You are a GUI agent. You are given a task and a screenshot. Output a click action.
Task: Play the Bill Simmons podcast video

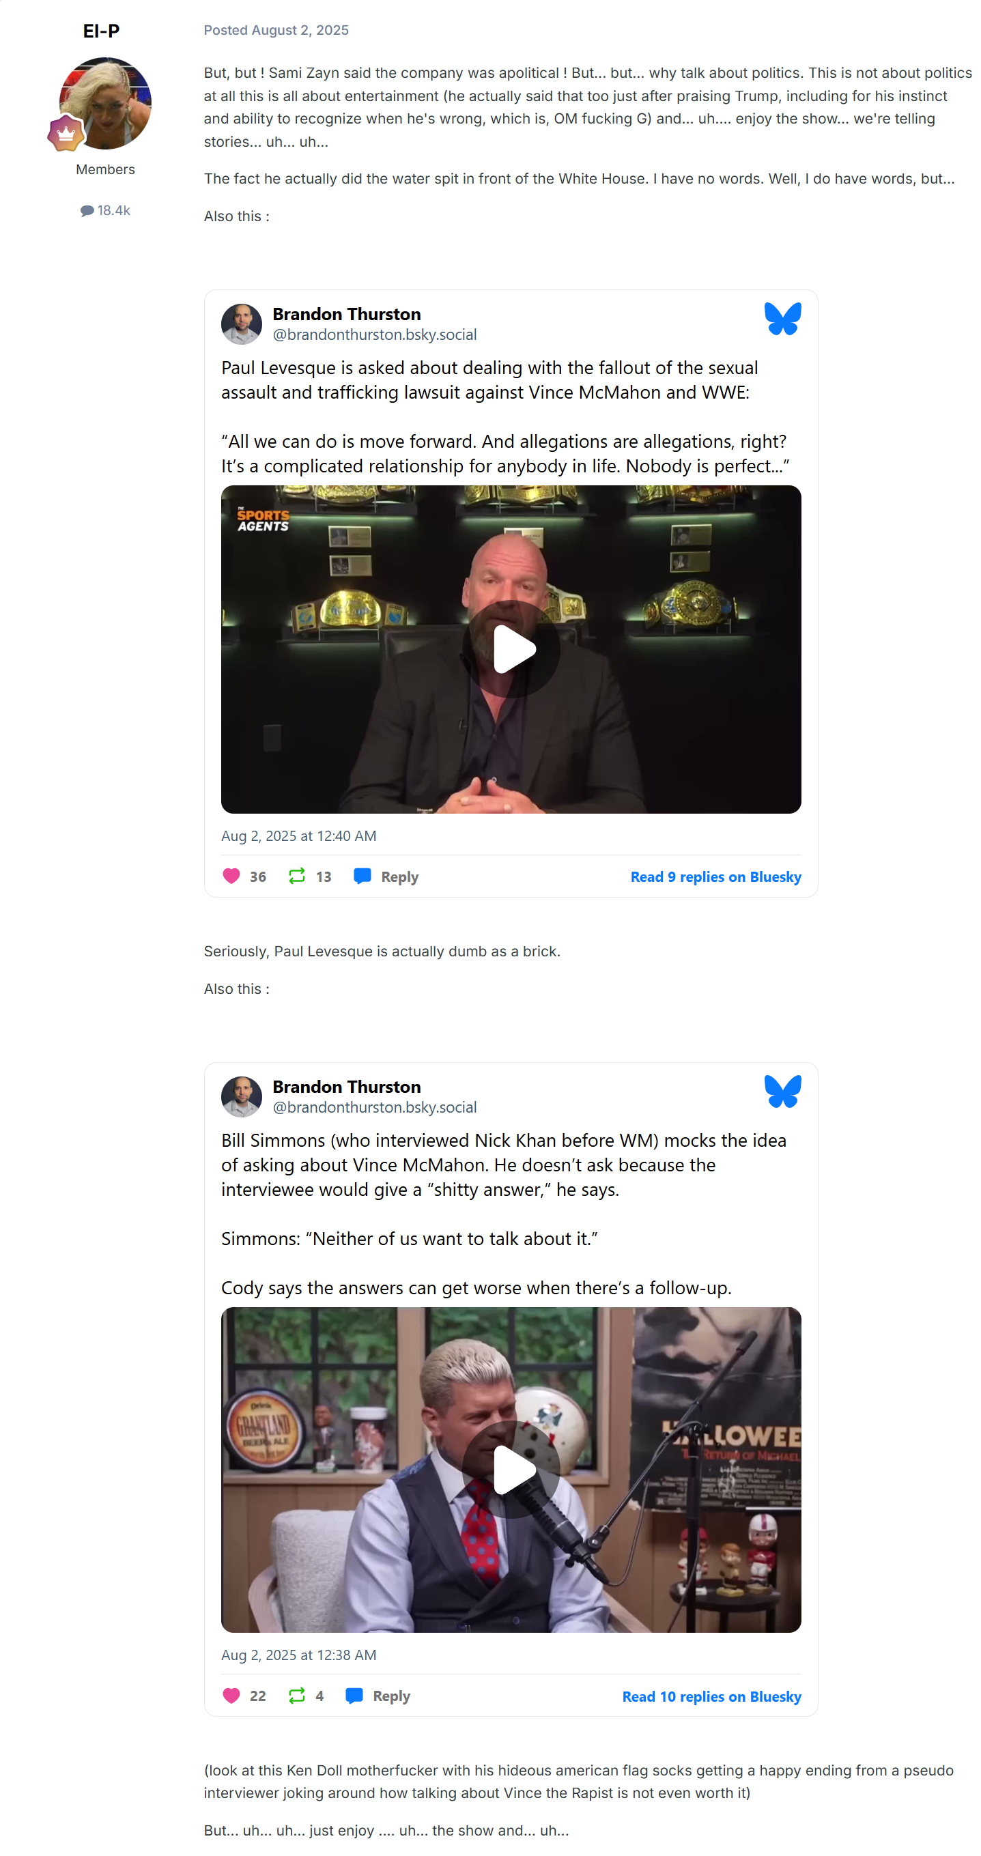click(x=511, y=1469)
